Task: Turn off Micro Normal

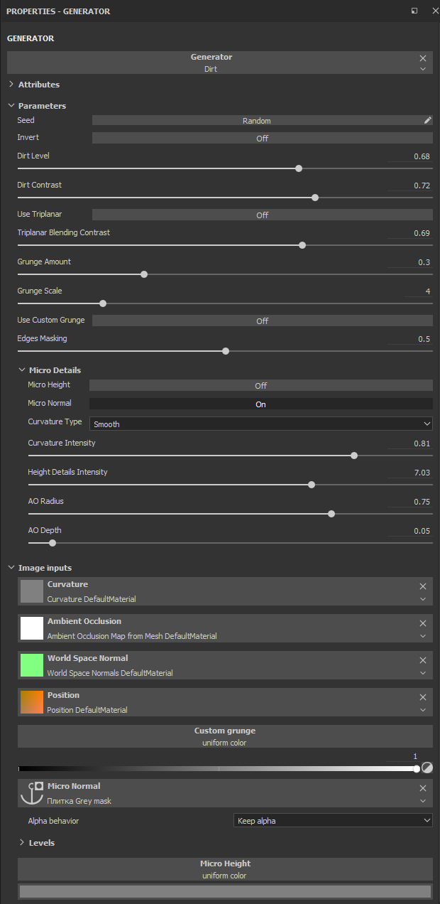Action: coord(260,404)
